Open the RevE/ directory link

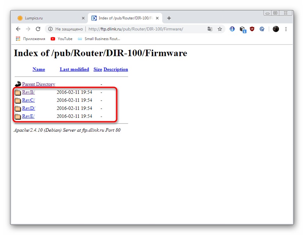pyautogui.click(x=28, y=116)
